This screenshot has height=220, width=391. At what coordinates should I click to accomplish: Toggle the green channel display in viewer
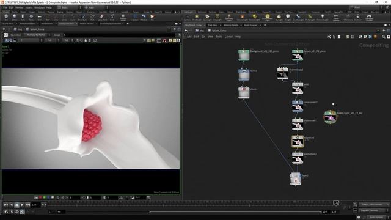tap(45, 197)
